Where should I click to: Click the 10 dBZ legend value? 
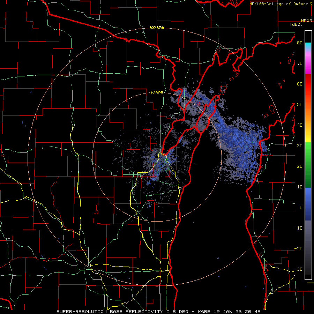300,187
